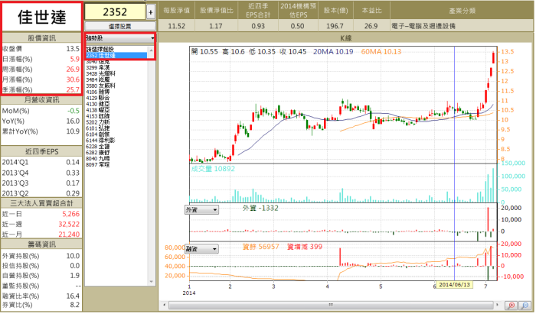Select stock 4153 in the list

point(98,116)
